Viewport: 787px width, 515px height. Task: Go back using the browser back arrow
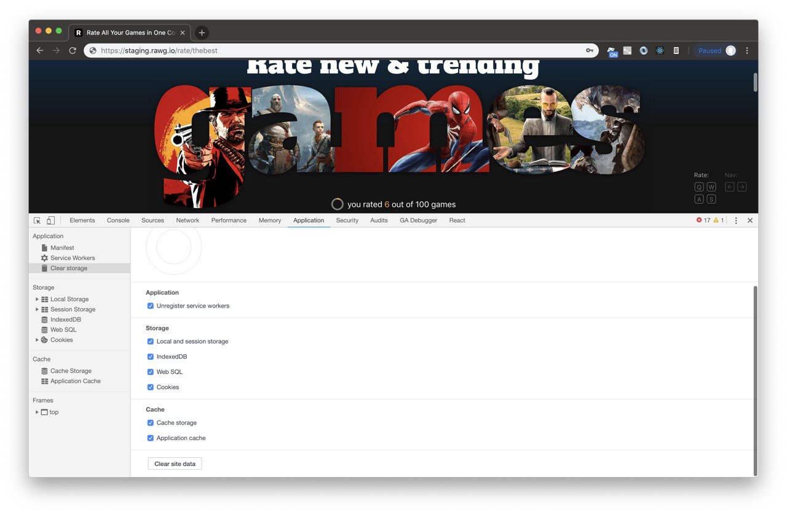tap(40, 51)
